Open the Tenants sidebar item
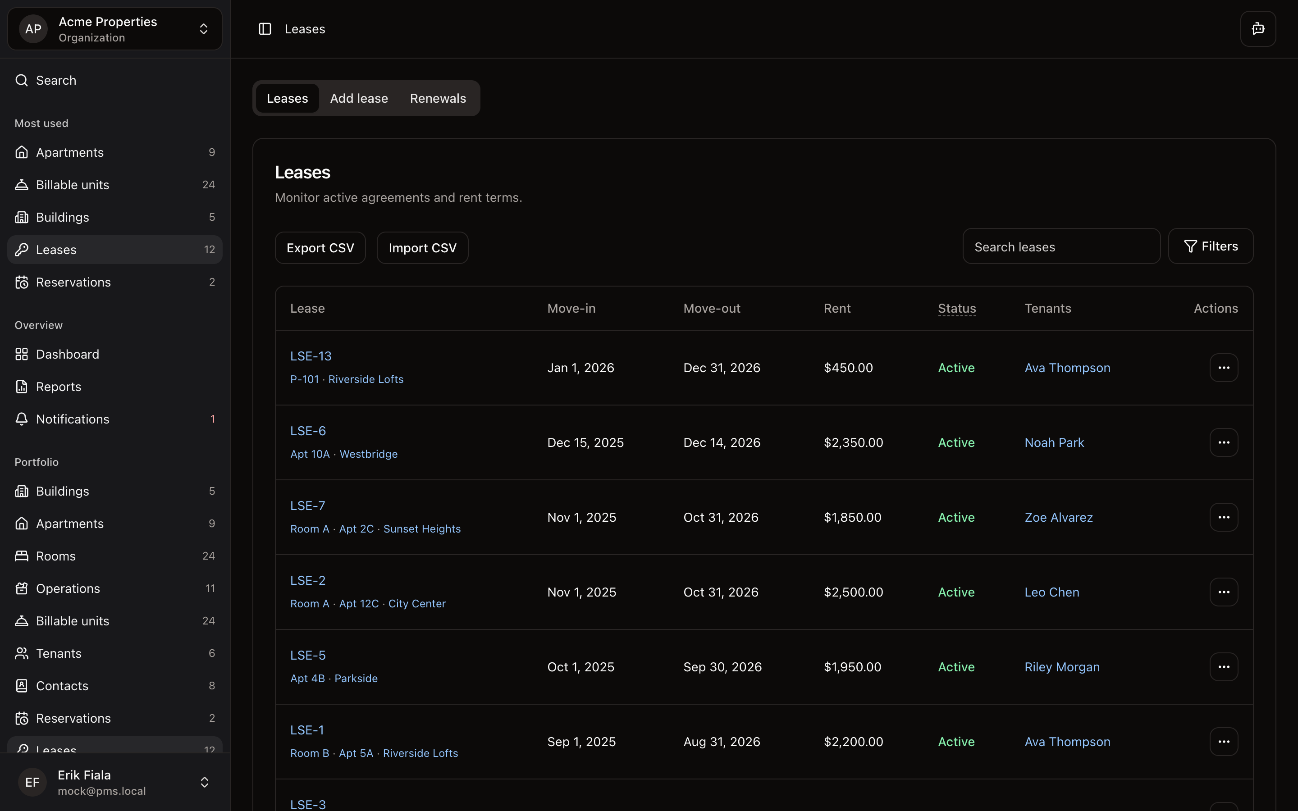The width and height of the screenshot is (1298, 811). [59, 653]
